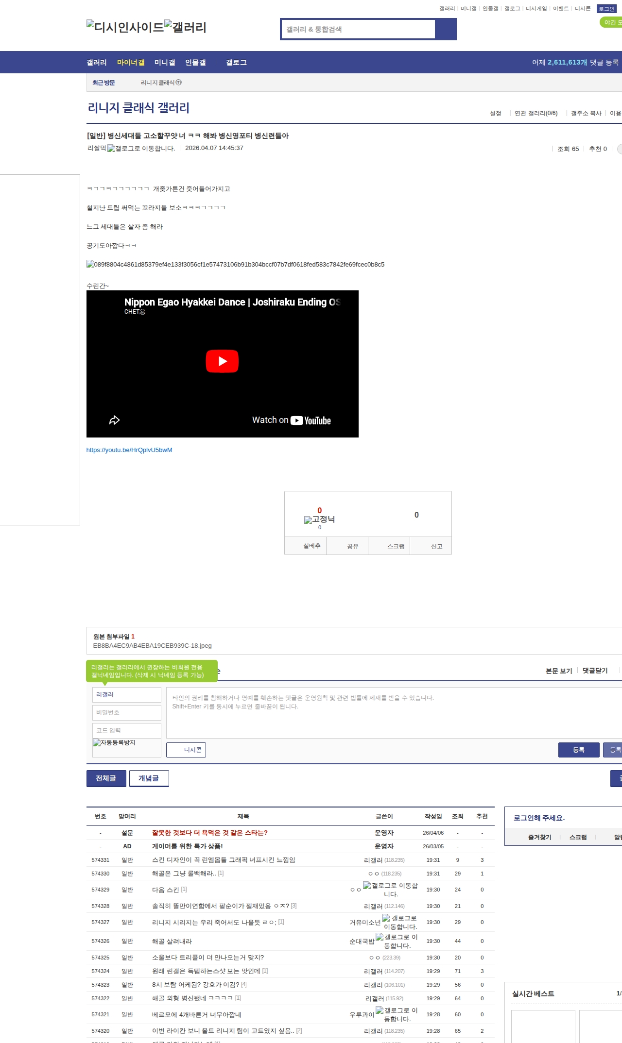The width and height of the screenshot is (622, 1043).
Task: Play the embedded YouTube video
Action: pos(222,361)
